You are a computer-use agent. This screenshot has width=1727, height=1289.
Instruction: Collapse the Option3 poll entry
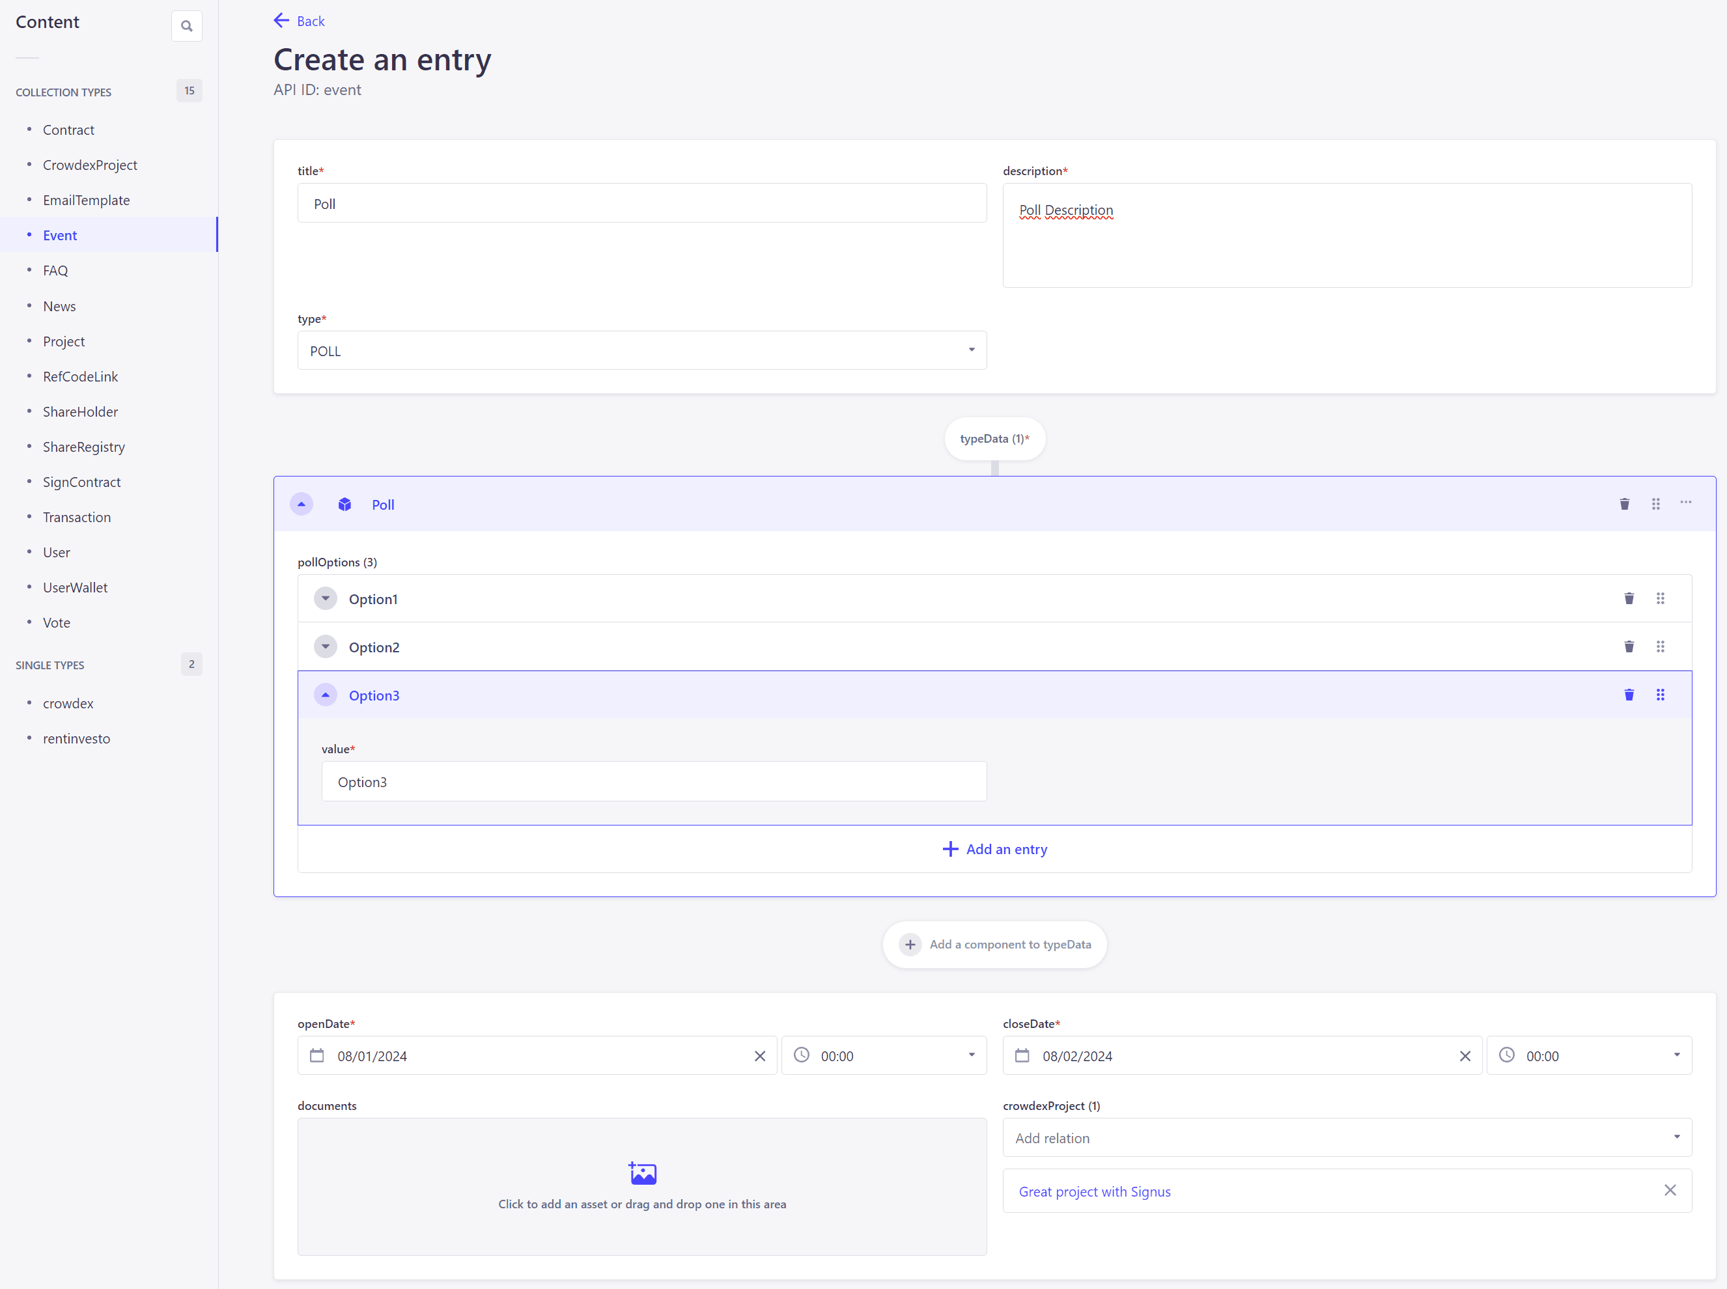coord(326,695)
